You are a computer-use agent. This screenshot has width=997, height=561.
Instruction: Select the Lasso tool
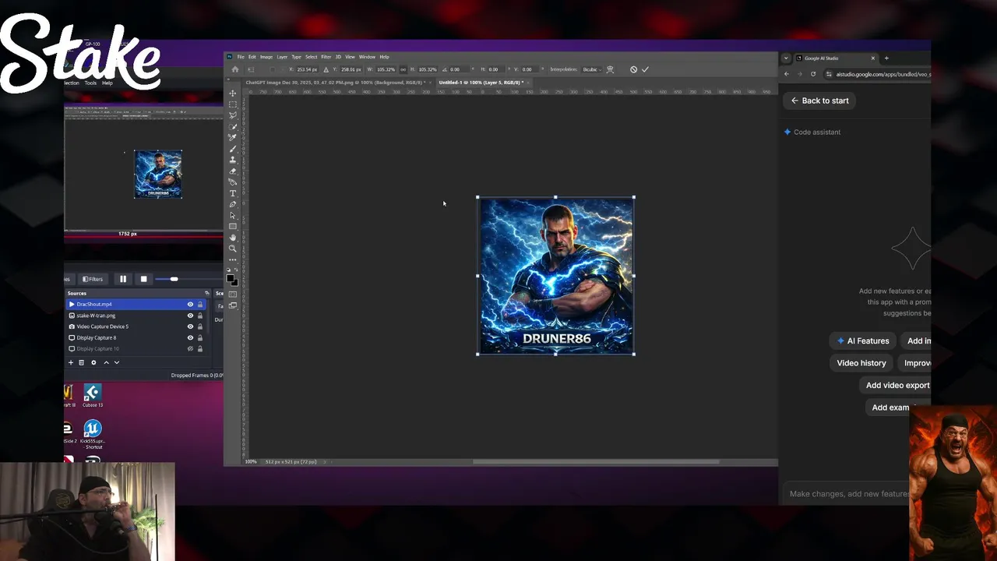coord(232,115)
